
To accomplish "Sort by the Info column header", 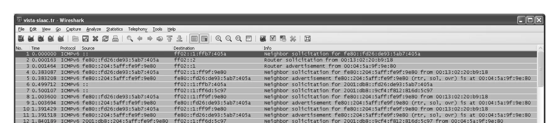I will pyautogui.click(x=400, y=48).
